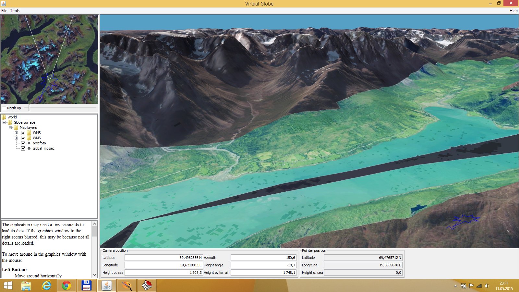Image resolution: width=519 pixels, height=292 pixels.
Task: Click the overview minimap thumbnail
Action: 49,59
